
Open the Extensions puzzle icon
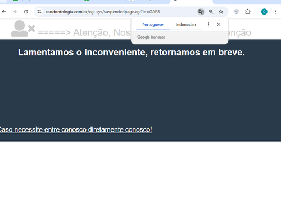248,12
